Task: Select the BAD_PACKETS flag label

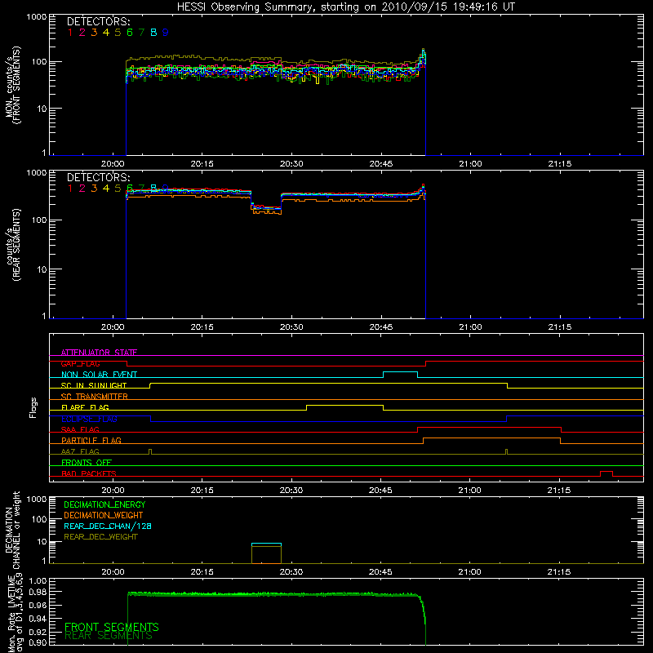Action: [x=89, y=473]
